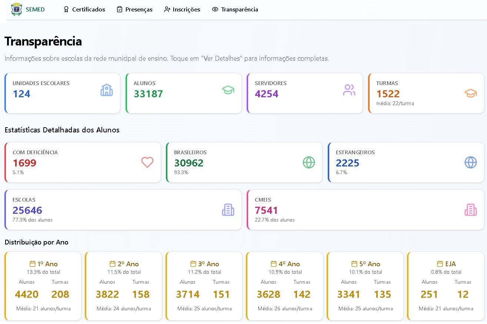Click the SEMED brand name link
The image size is (487, 324).
click(35, 10)
